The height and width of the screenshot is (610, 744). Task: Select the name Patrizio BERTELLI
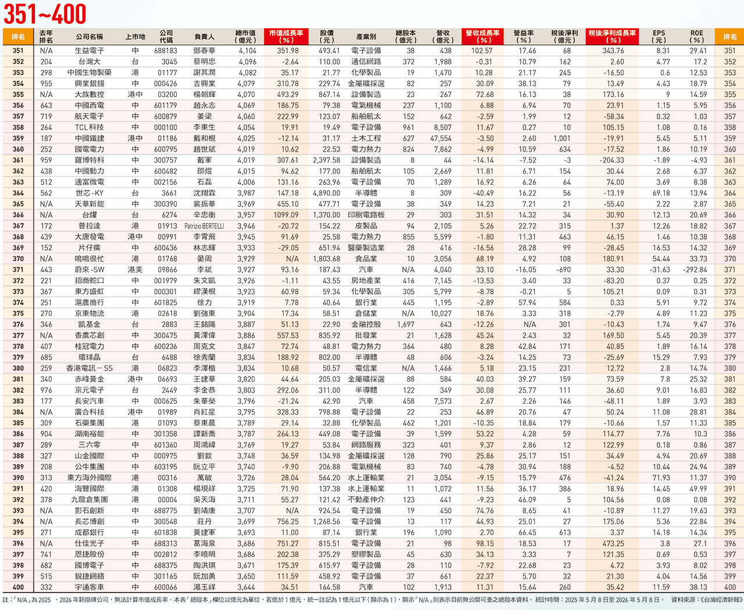click(205, 226)
